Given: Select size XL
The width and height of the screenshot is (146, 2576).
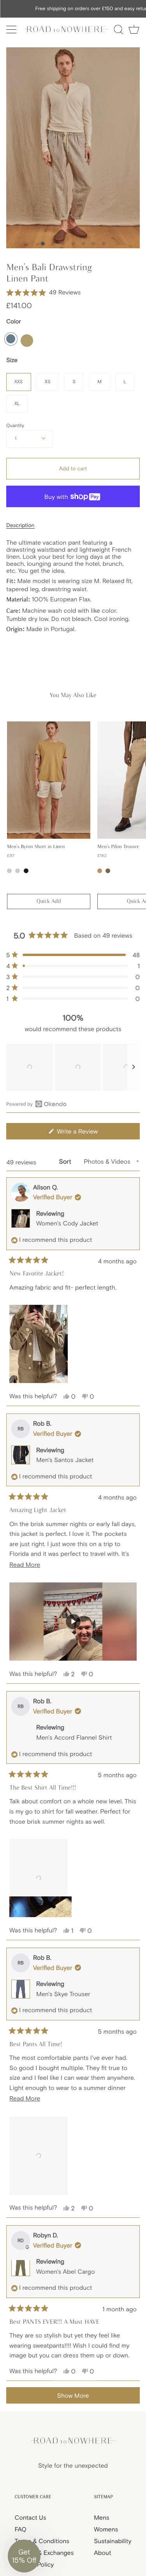Looking at the screenshot, I should tap(16, 403).
